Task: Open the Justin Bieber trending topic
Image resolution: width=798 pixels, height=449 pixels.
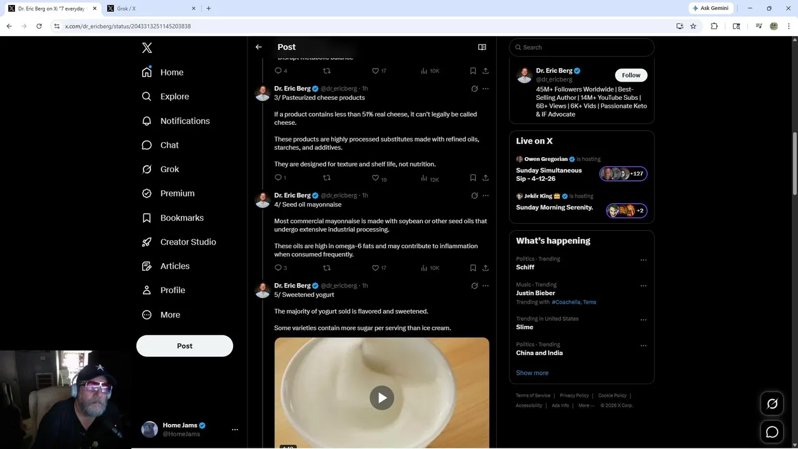Action: [x=536, y=293]
